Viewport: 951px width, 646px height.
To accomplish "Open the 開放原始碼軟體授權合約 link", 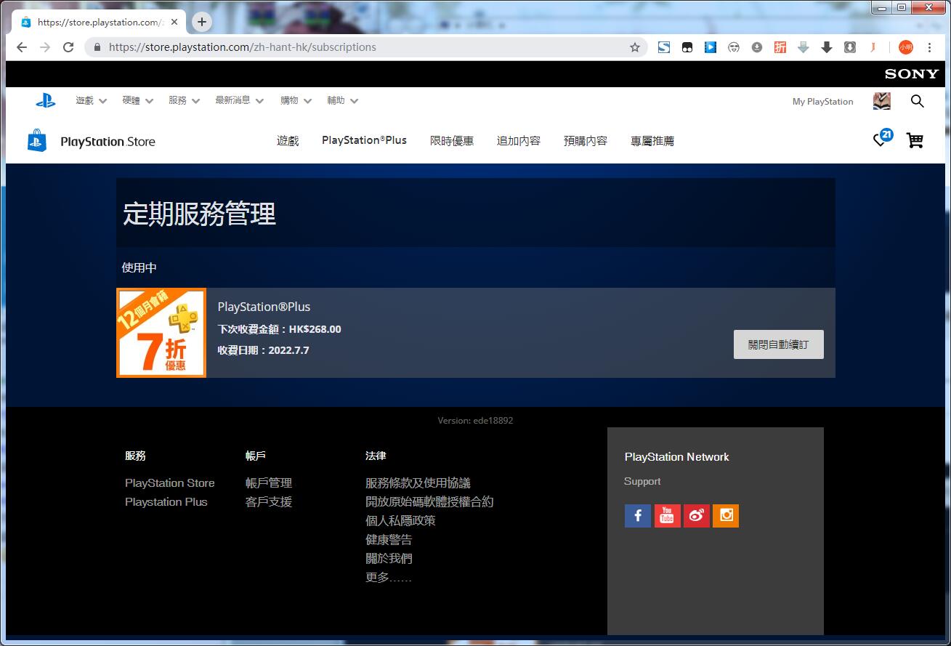I will (x=429, y=502).
